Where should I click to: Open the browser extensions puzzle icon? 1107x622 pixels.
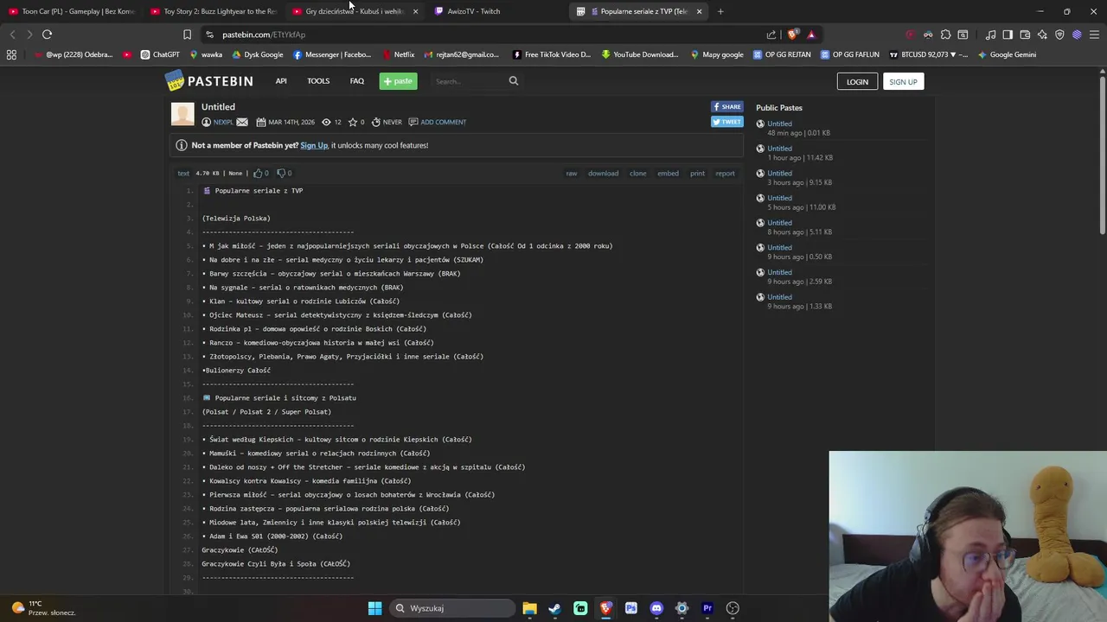945,35
